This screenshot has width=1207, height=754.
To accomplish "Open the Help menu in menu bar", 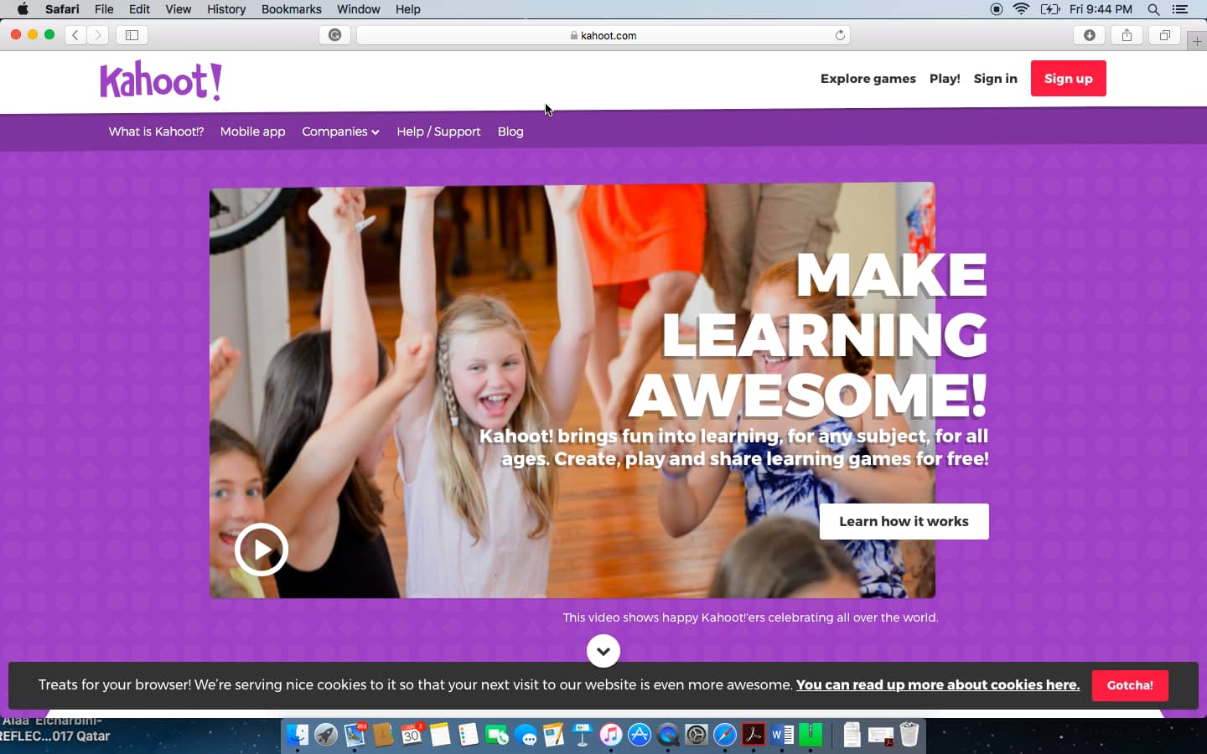I will pyautogui.click(x=408, y=9).
